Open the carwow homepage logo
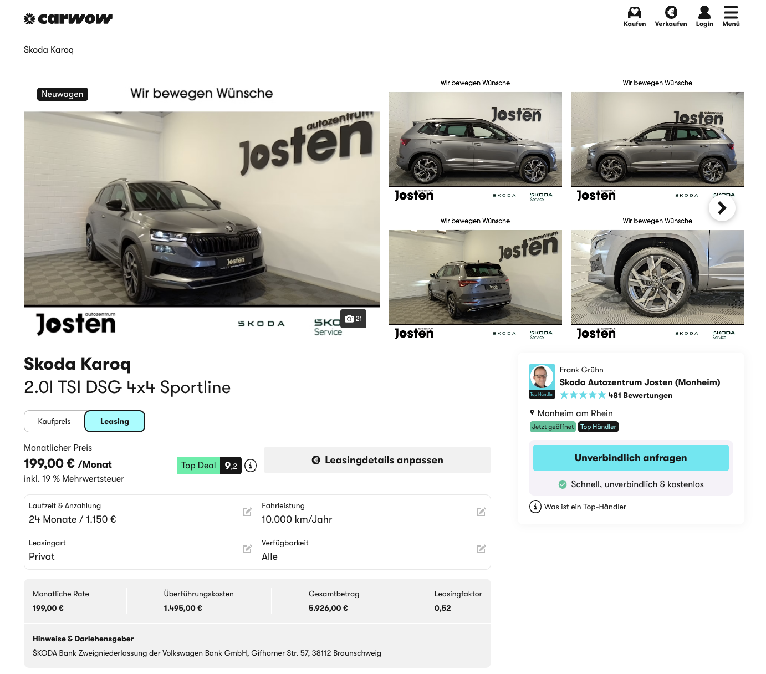766x674 pixels. click(x=68, y=19)
